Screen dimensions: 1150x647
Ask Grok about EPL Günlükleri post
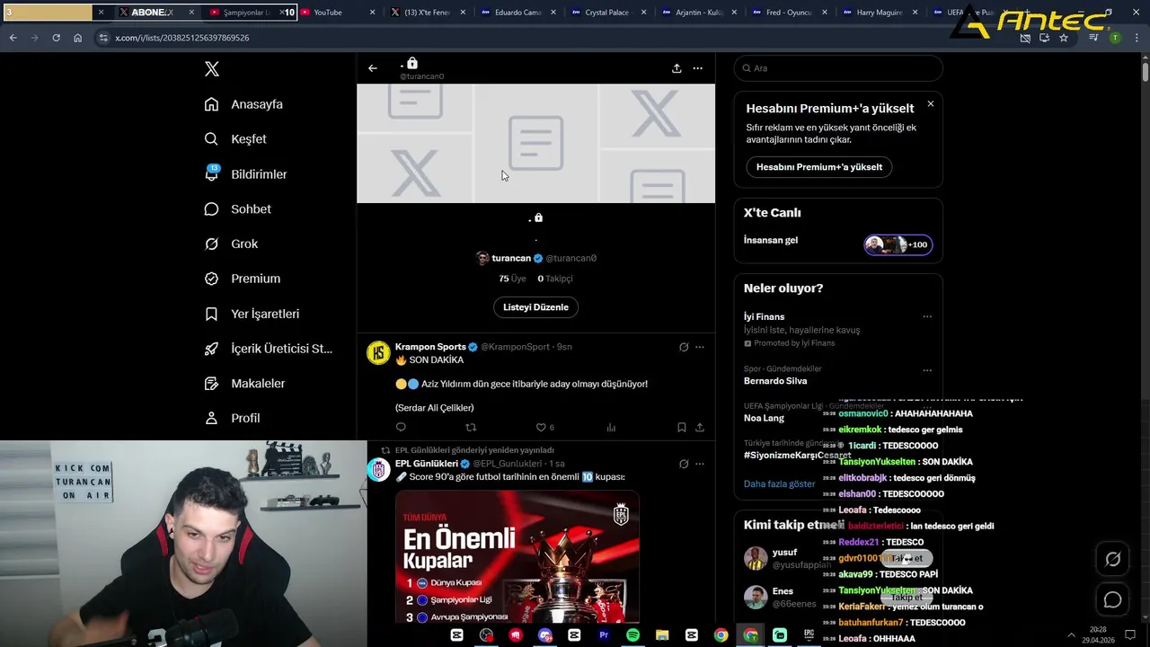pyautogui.click(x=684, y=464)
